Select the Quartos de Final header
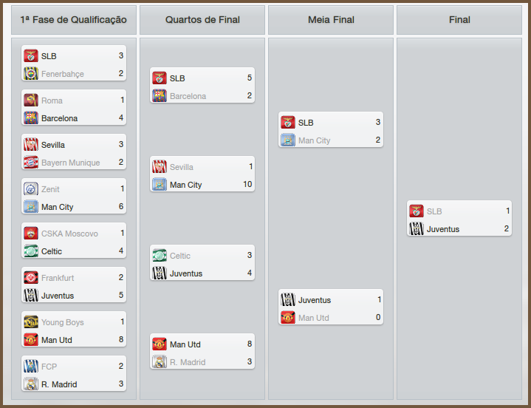The height and width of the screenshot is (408, 531). (202, 20)
